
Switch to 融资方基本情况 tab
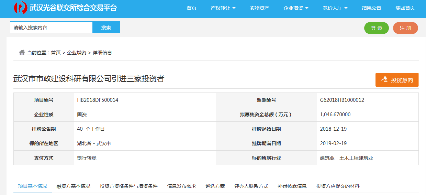click(74, 186)
